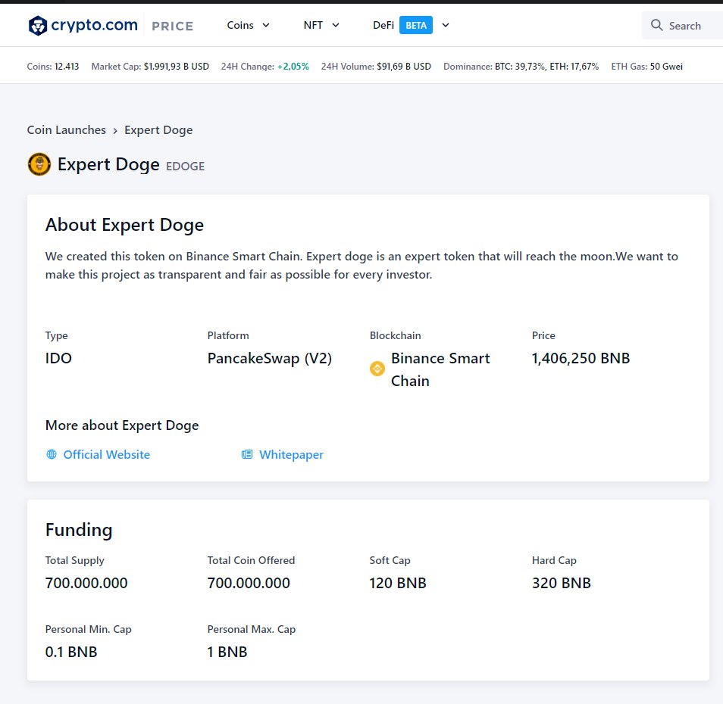Image resolution: width=723 pixels, height=704 pixels.
Task: Click the Expert Doge page title
Action: 108,165
